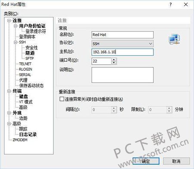Select 登录脚本 tree item
The height and width of the screenshot is (169, 194).
pos(27,37)
